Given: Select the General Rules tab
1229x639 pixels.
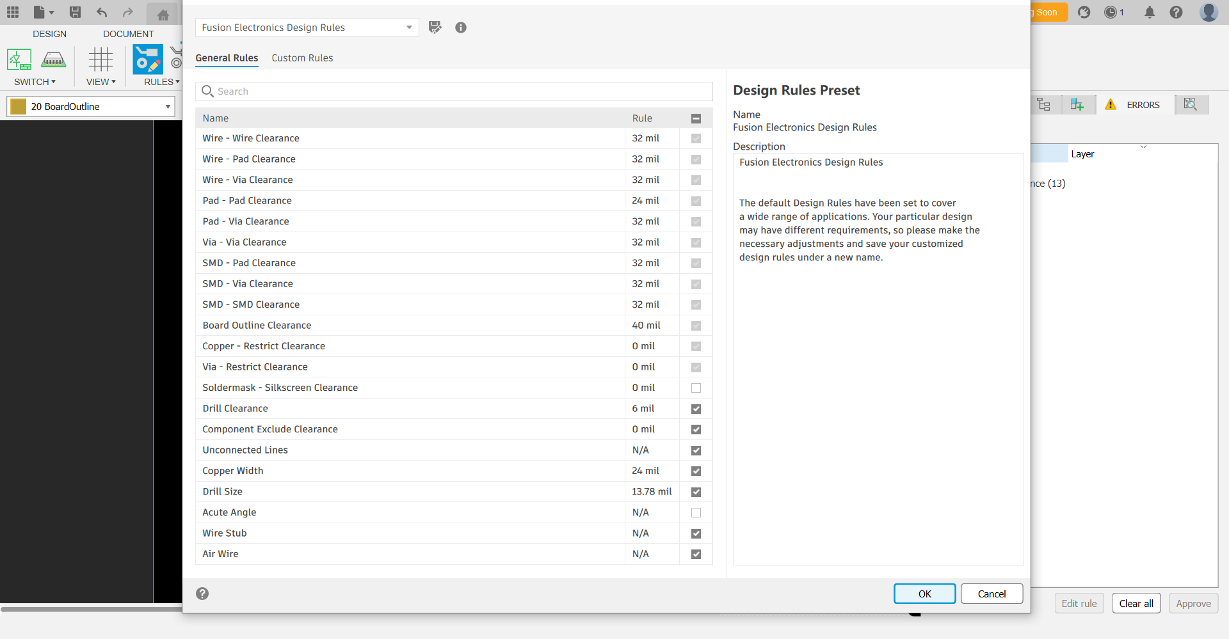Looking at the screenshot, I should (x=227, y=58).
